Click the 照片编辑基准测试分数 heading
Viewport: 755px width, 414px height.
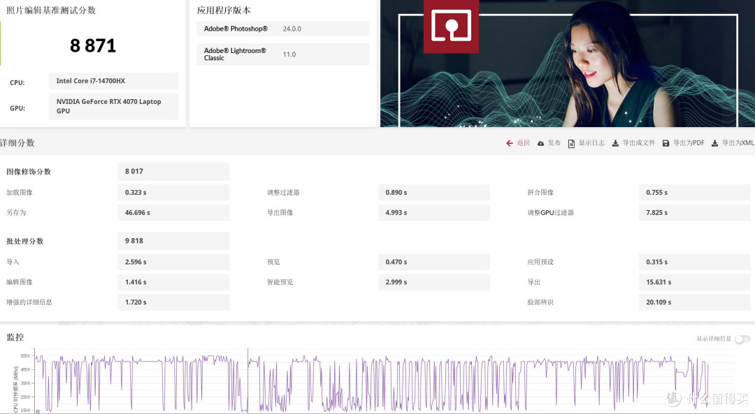tap(51, 10)
